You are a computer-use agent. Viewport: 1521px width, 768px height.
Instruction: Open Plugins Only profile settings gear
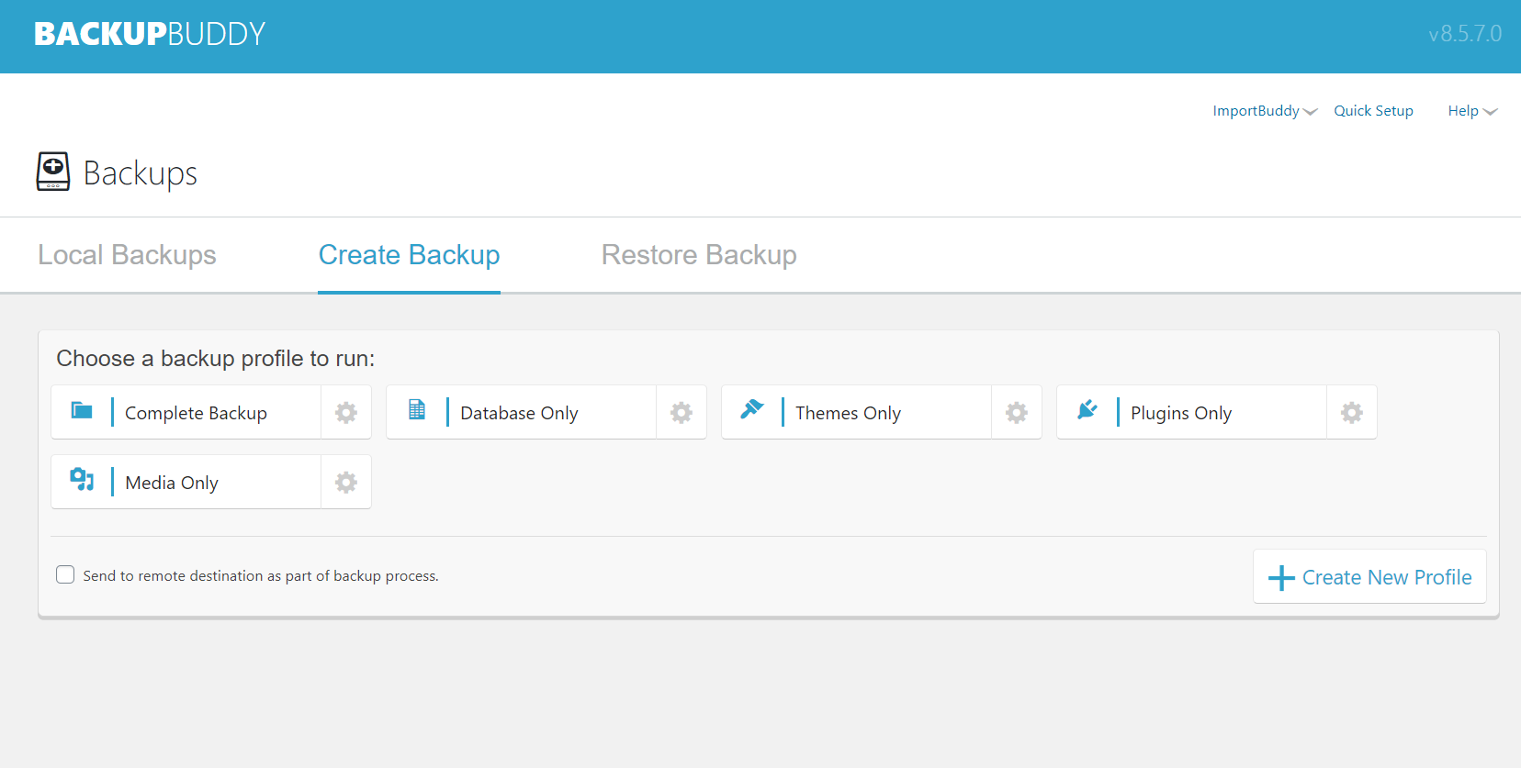1352,413
